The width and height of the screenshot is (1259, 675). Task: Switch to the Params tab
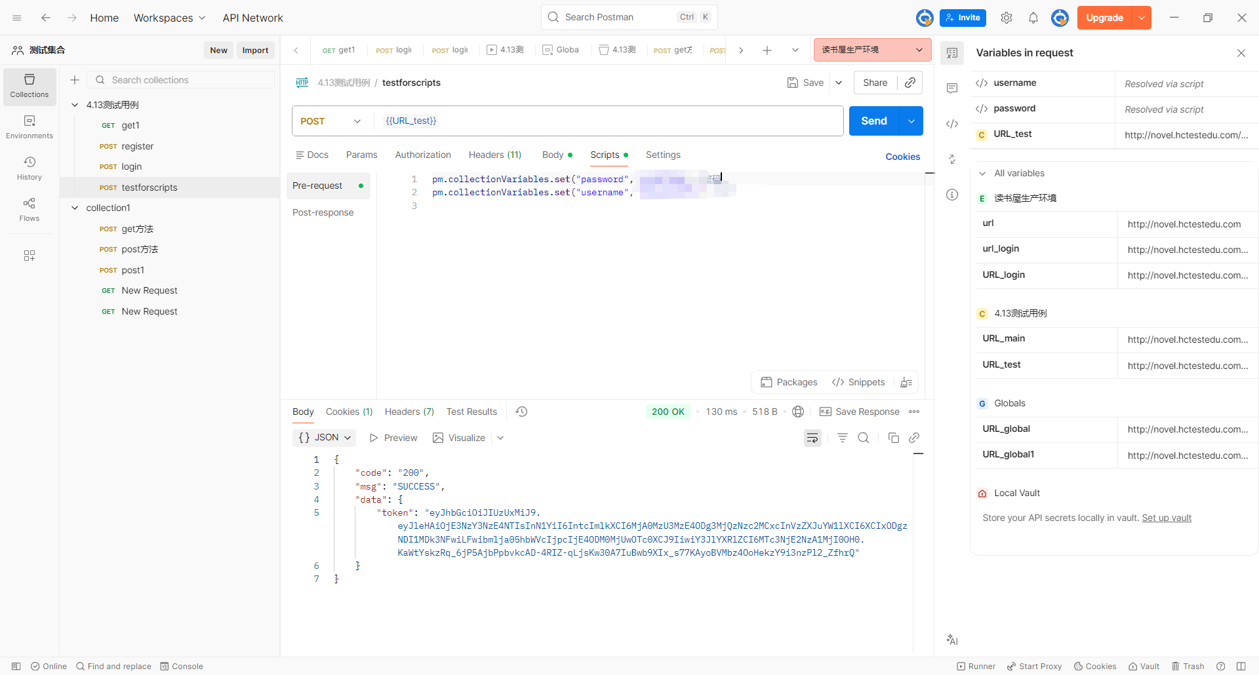tap(361, 155)
